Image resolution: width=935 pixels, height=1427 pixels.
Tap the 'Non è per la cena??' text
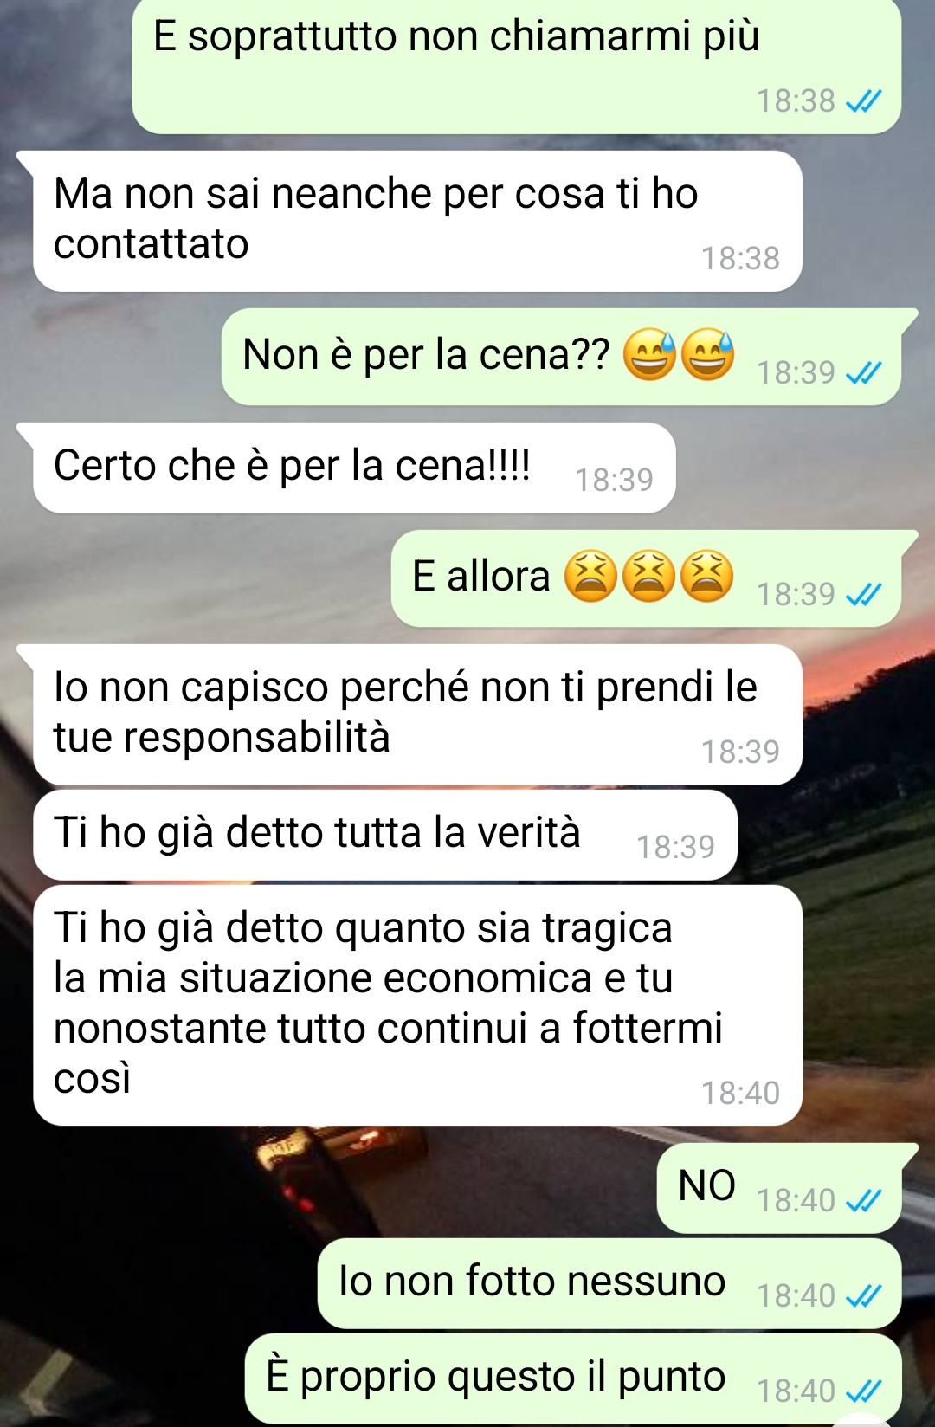coord(426,355)
